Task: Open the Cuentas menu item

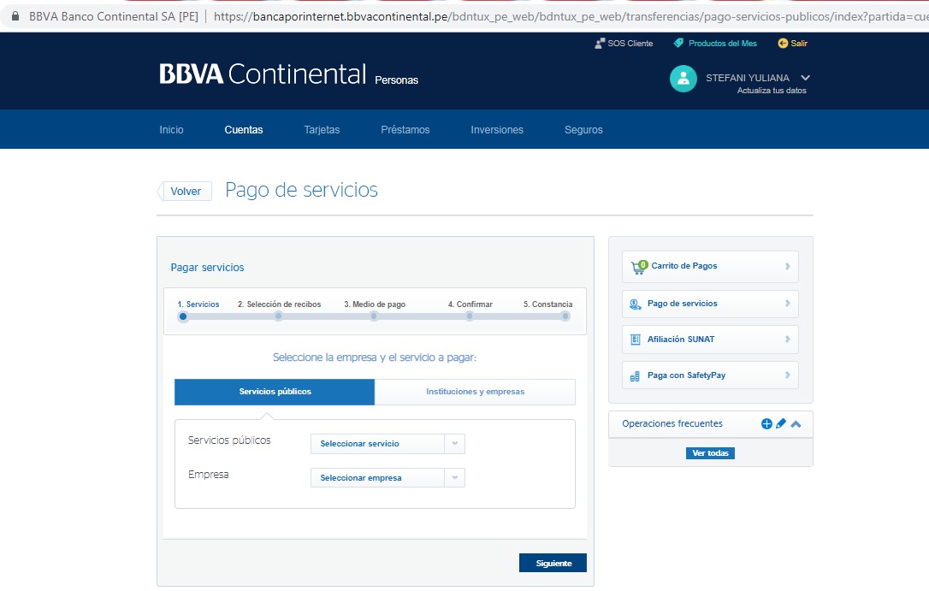Action: pyautogui.click(x=244, y=130)
